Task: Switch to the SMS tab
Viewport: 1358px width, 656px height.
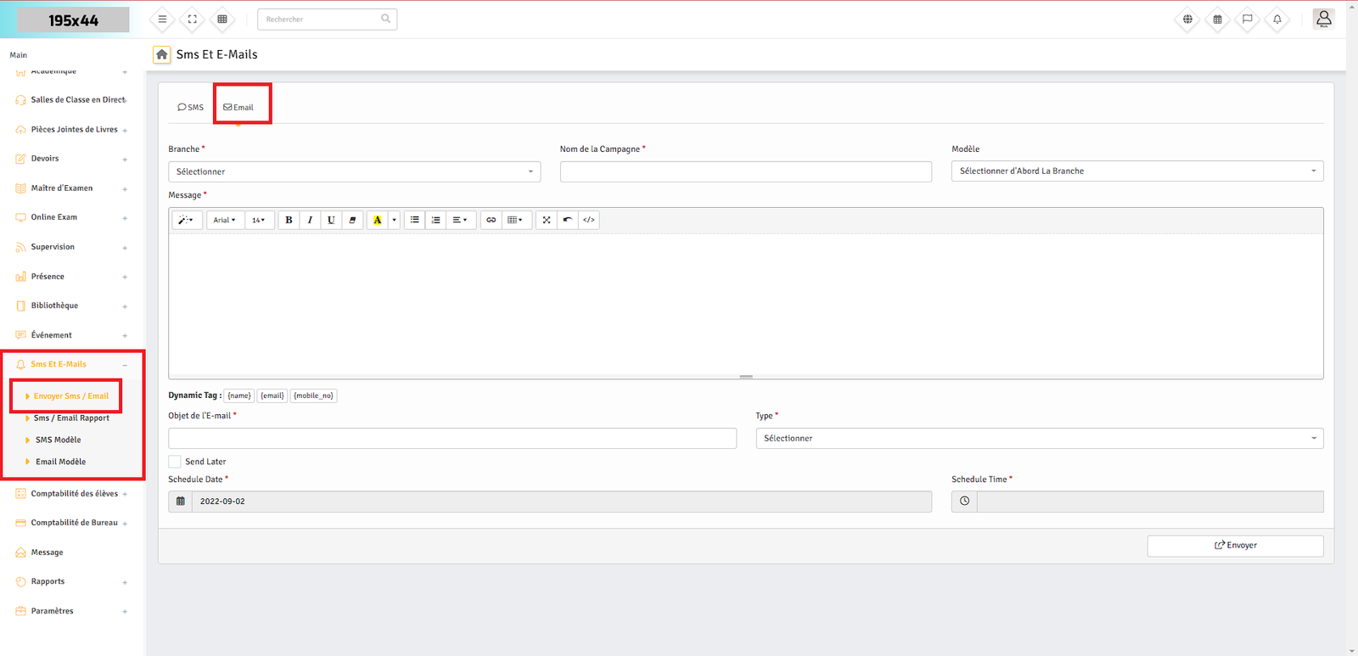Action: [x=191, y=108]
